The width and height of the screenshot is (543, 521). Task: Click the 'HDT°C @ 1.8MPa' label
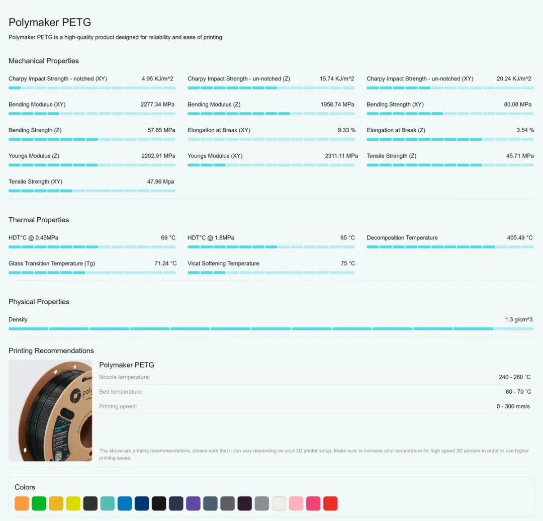[x=211, y=238]
